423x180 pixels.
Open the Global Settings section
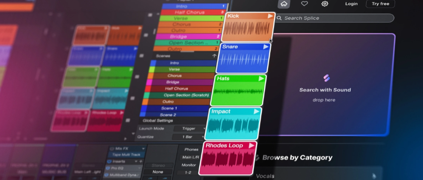pyautogui.click(x=158, y=120)
